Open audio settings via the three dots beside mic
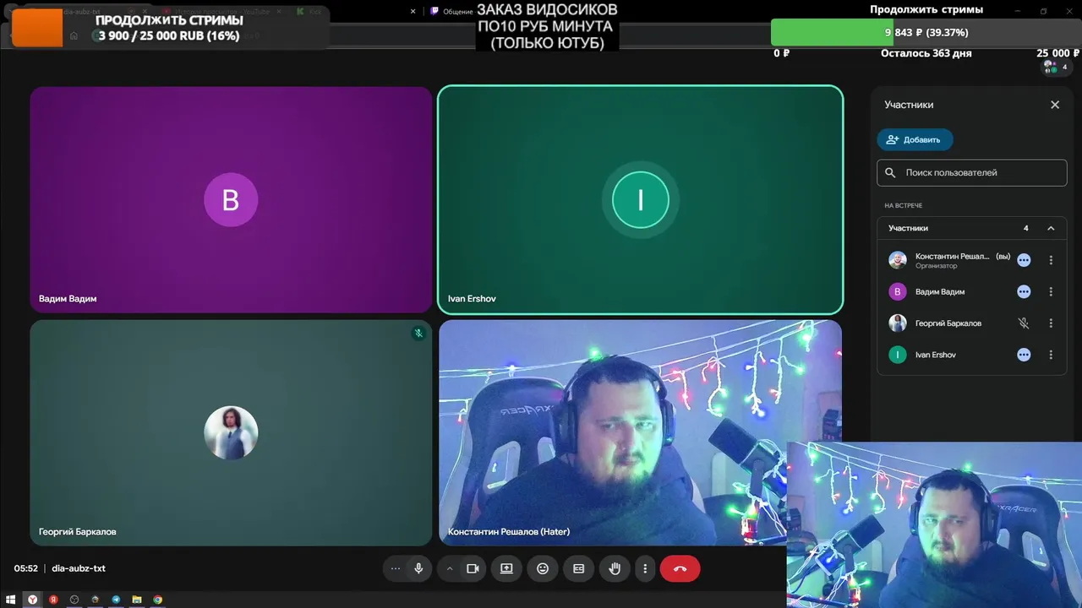The height and width of the screenshot is (608, 1082). pos(395,568)
